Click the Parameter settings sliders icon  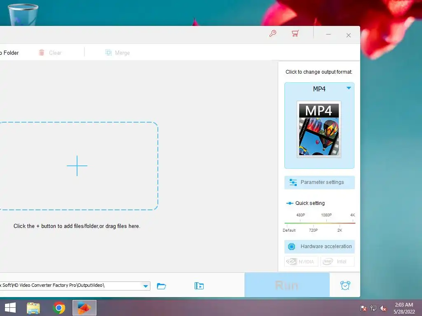click(293, 182)
